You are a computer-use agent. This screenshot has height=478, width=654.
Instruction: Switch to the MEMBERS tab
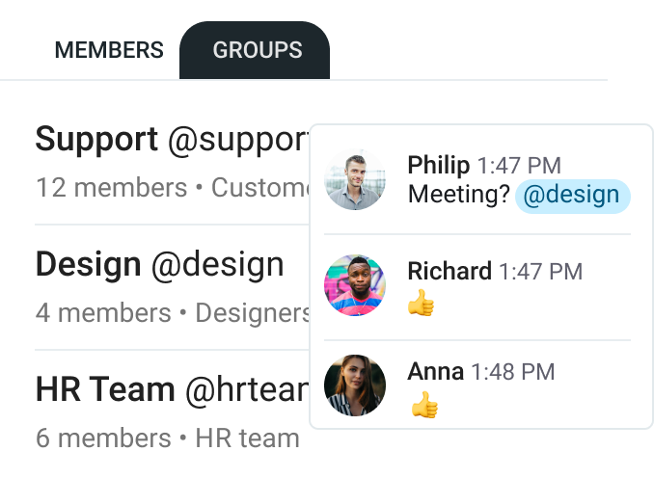[x=108, y=50]
